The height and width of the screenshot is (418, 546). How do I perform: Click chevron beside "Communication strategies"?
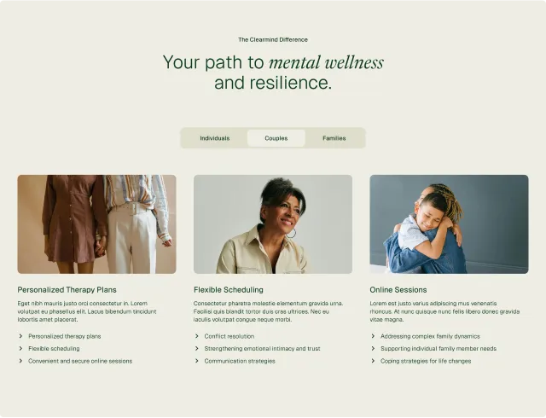pyautogui.click(x=197, y=361)
